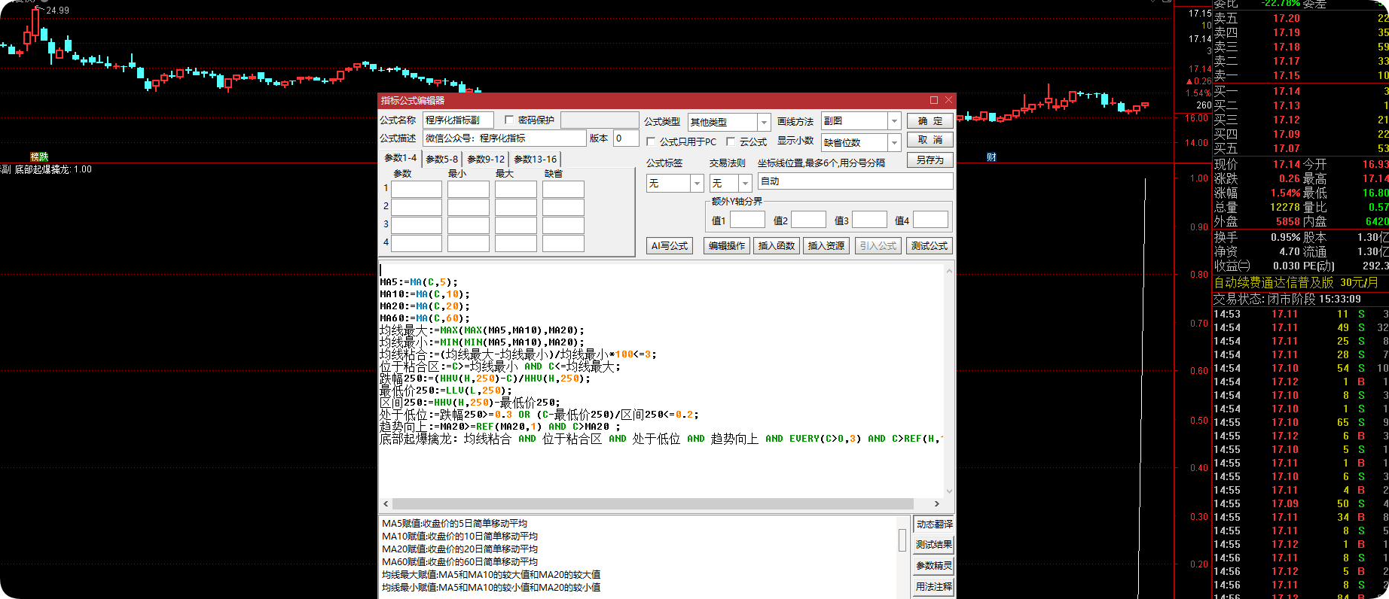Switch to the 参数13-16 tab
The image size is (1389, 599).
pos(536,159)
